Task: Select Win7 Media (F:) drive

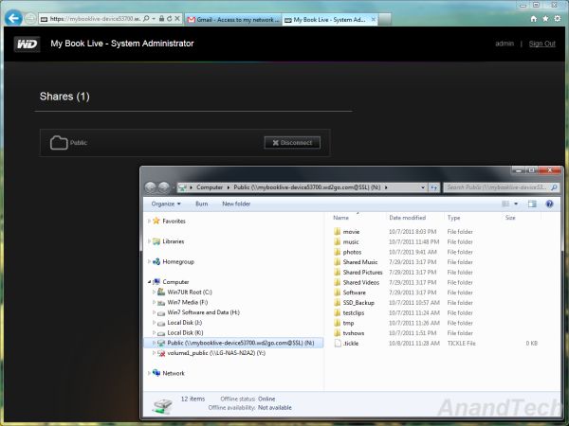Action: pos(187,302)
